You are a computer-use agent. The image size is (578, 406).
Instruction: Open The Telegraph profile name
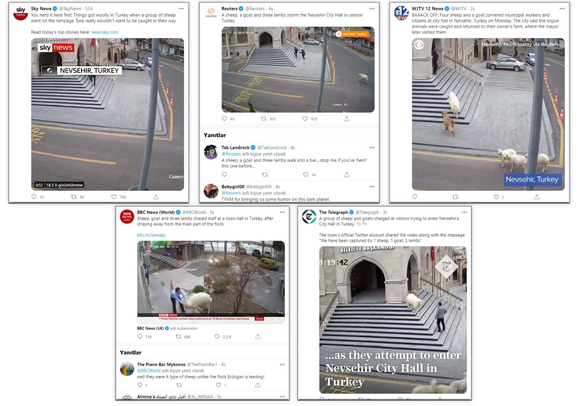[333, 212]
